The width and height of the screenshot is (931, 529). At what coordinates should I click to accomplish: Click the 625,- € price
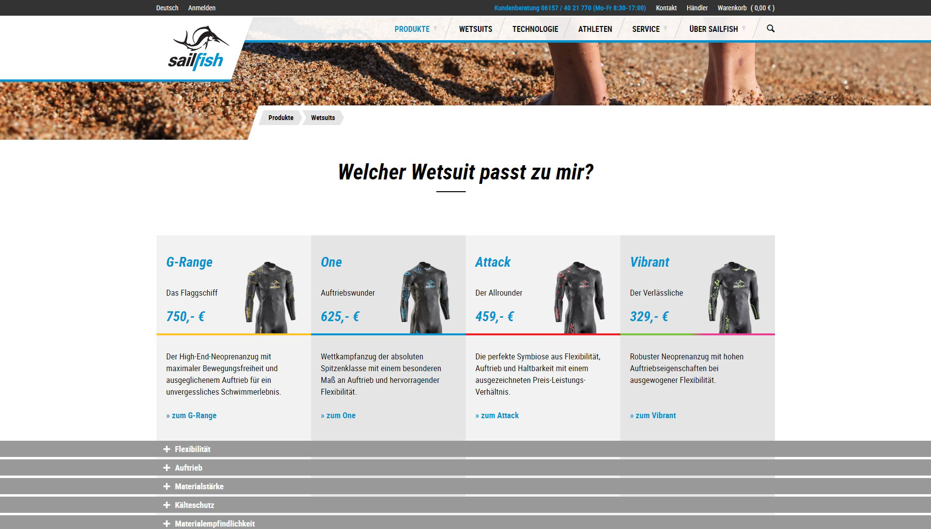[x=340, y=316]
